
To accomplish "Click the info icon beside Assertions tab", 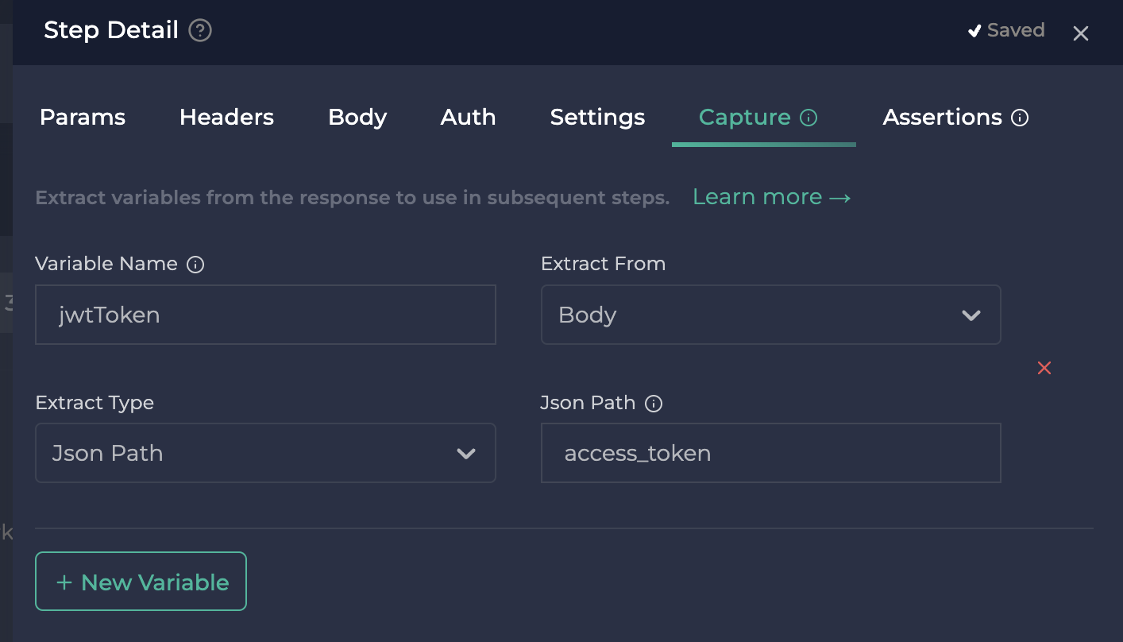I will [1021, 117].
